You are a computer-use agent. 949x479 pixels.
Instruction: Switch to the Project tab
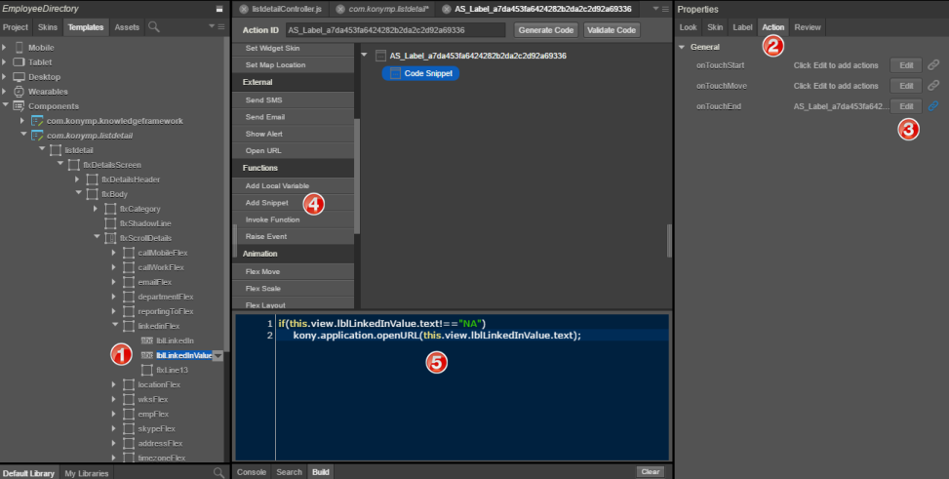(x=16, y=26)
